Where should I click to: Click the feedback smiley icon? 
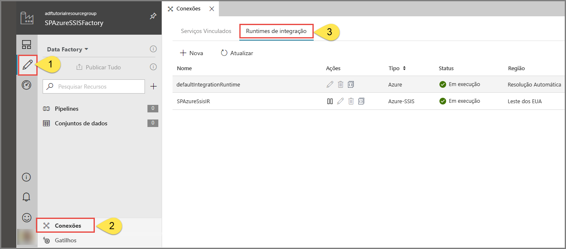27,218
